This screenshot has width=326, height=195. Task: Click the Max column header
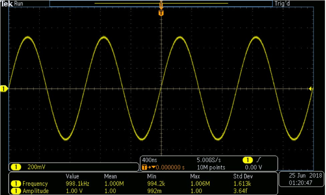click(195, 176)
